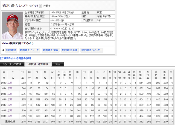Click the 得点圏 column header
The image size is (175, 125).
point(164,75)
